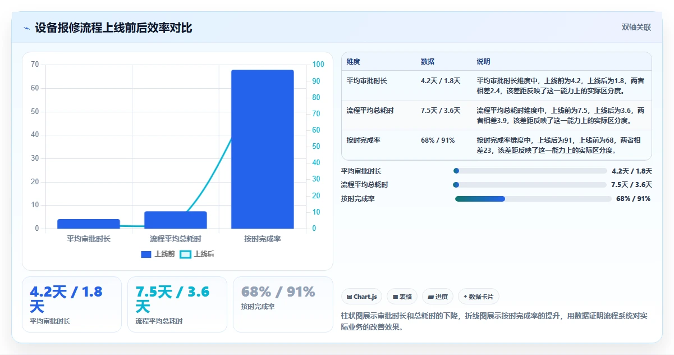This screenshot has width=674, height=355.
Task: Click the 按时完成率 x-axis label
Action: [263, 239]
